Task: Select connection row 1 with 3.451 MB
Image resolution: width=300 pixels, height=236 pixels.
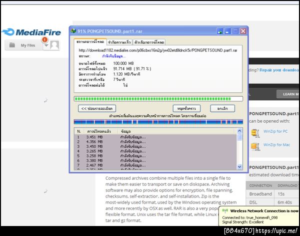Action: point(155,137)
